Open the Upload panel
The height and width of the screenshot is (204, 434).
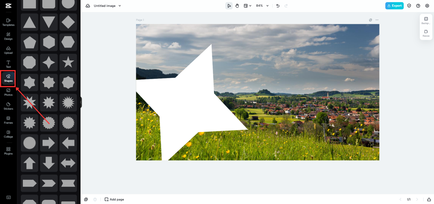(x=8, y=50)
